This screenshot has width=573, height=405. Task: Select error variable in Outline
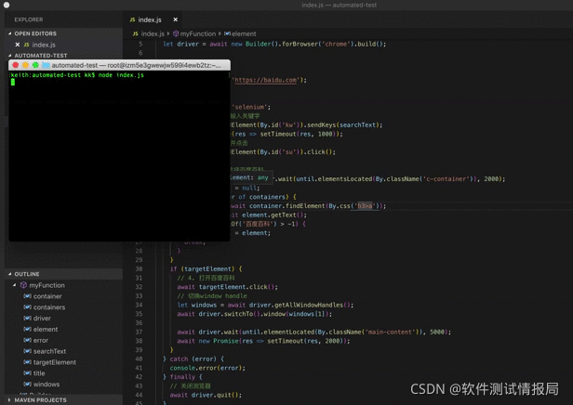click(41, 340)
